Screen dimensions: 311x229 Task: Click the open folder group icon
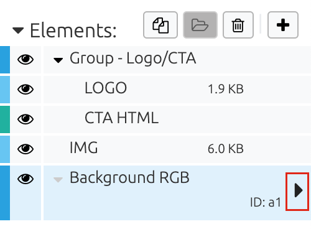200,25
